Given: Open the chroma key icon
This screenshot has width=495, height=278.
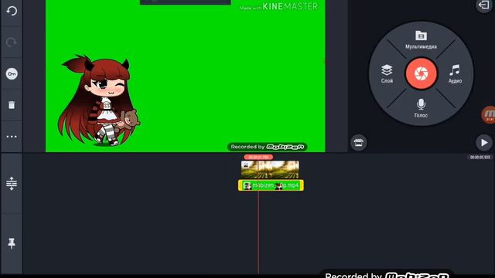Looking at the screenshot, I should pos(12,74).
